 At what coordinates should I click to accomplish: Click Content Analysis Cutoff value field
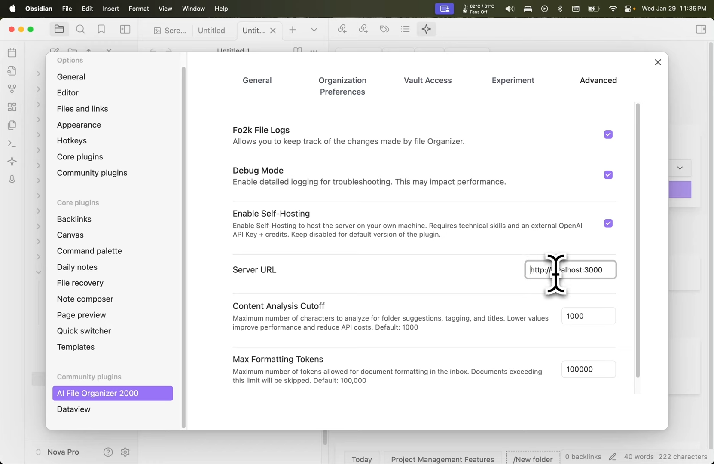tap(589, 316)
